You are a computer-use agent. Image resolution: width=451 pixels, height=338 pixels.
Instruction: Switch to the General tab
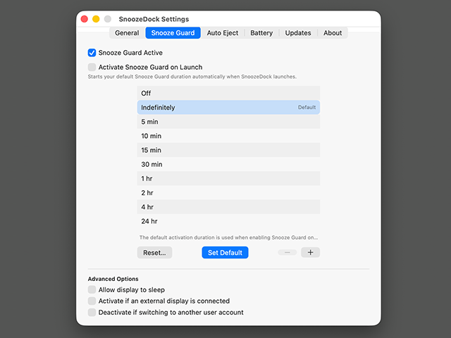click(x=127, y=33)
